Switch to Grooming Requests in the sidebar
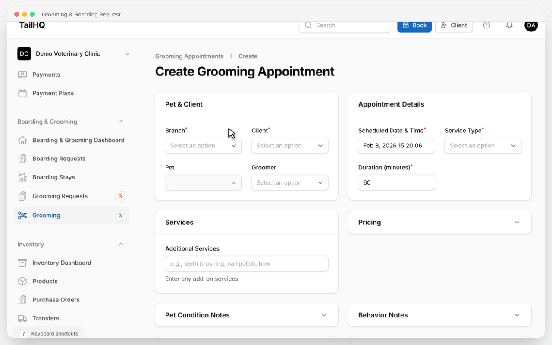This screenshot has height=345, width=552. coord(60,196)
